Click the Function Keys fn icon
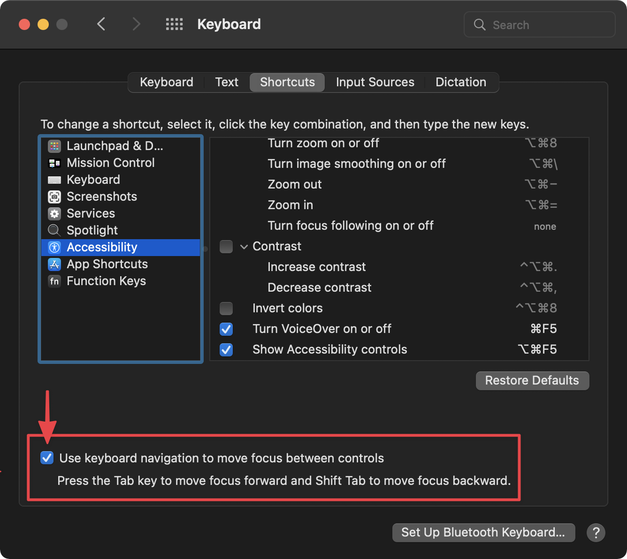627x559 pixels. [54, 281]
